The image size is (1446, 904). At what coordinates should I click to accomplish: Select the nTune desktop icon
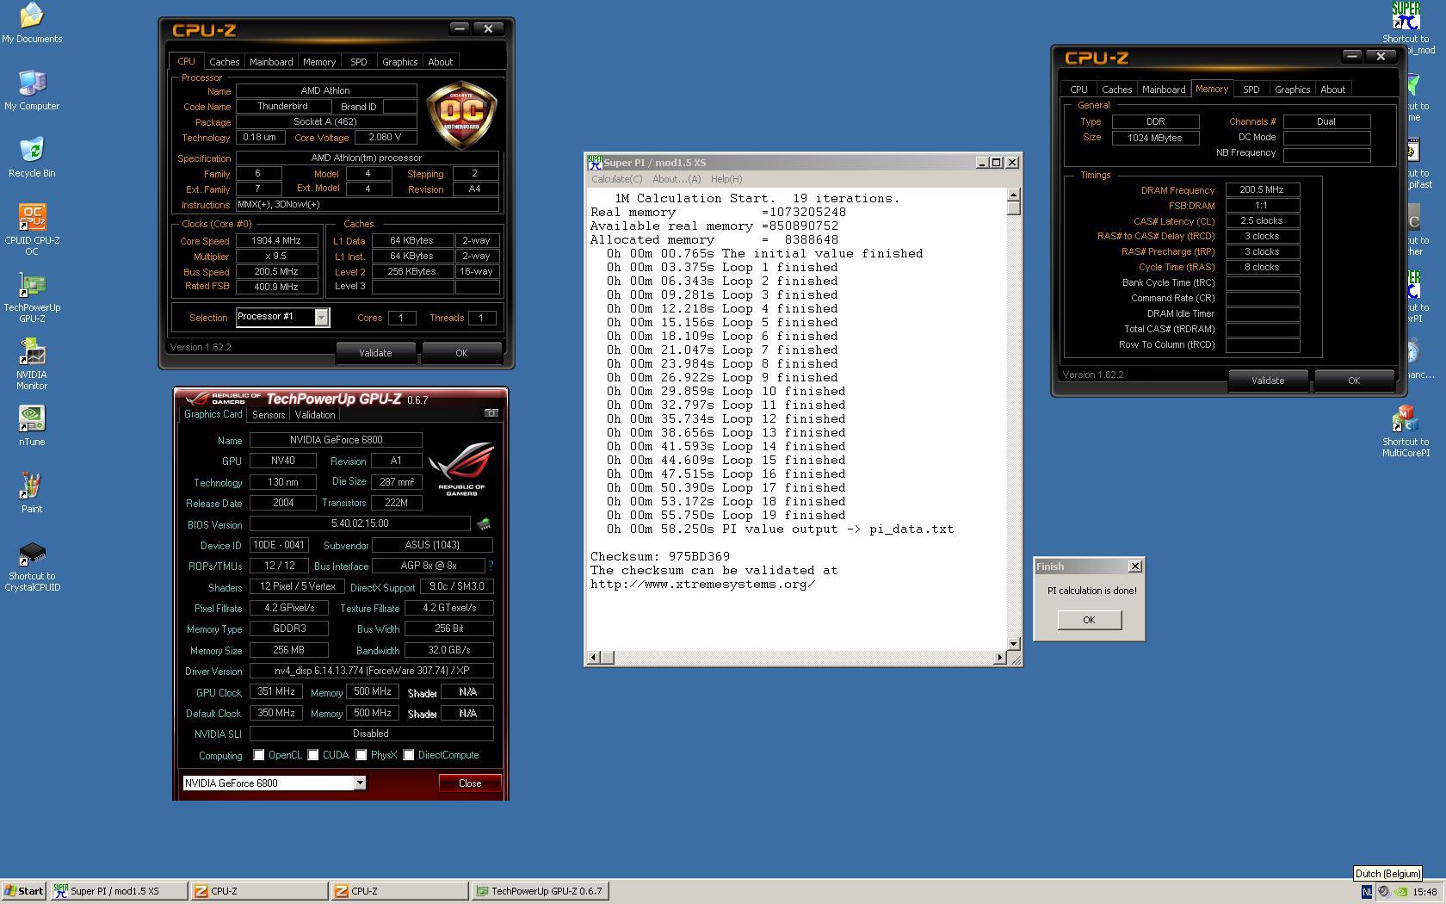(32, 426)
